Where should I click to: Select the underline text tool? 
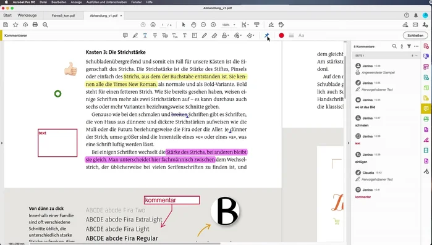[145, 35]
